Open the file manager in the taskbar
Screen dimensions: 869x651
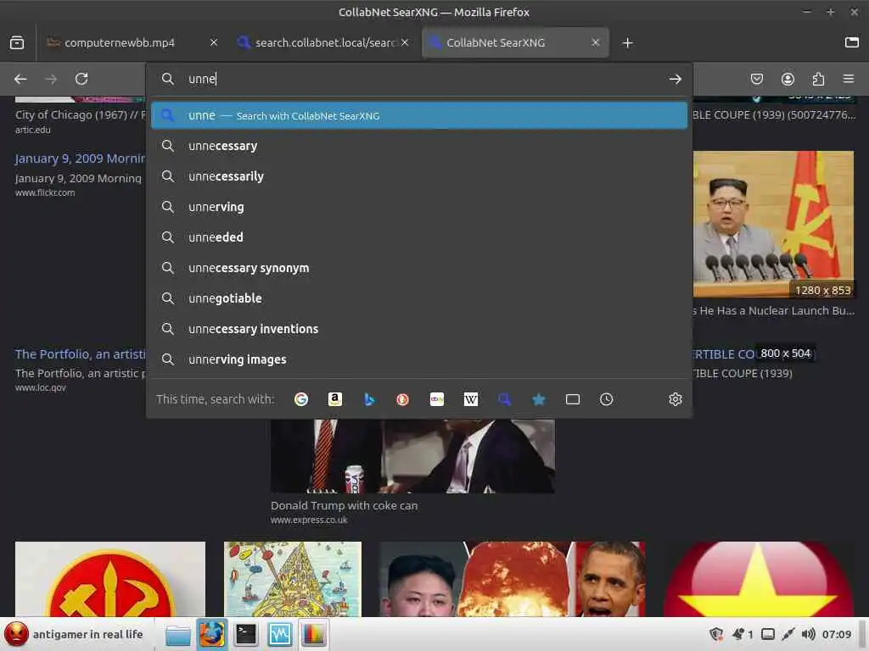click(x=178, y=634)
